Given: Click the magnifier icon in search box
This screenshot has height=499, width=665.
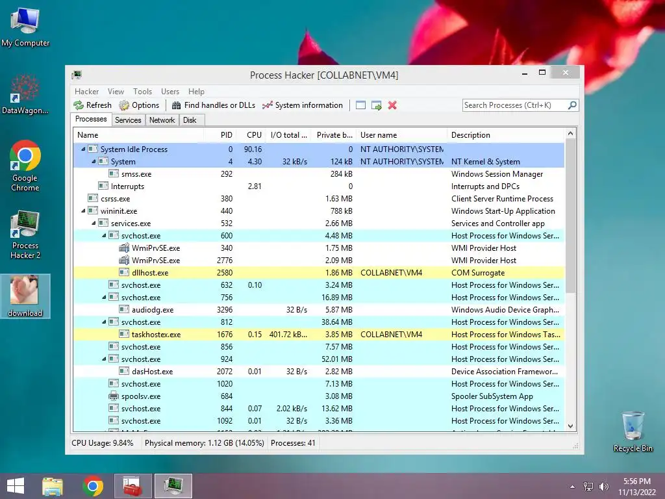Looking at the screenshot, I should point(572,105).
